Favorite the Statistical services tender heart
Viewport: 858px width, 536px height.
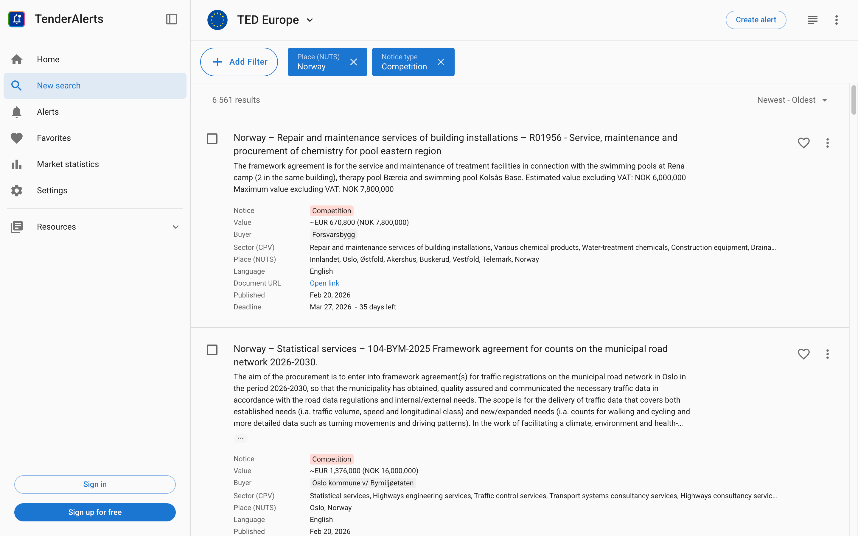pyautogui.click(x=803, y=354)
